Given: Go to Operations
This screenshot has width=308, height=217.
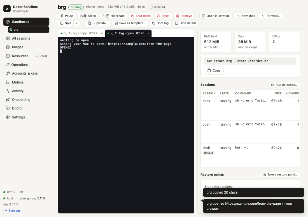Looking at the screenshot, I should click(26, 65).
